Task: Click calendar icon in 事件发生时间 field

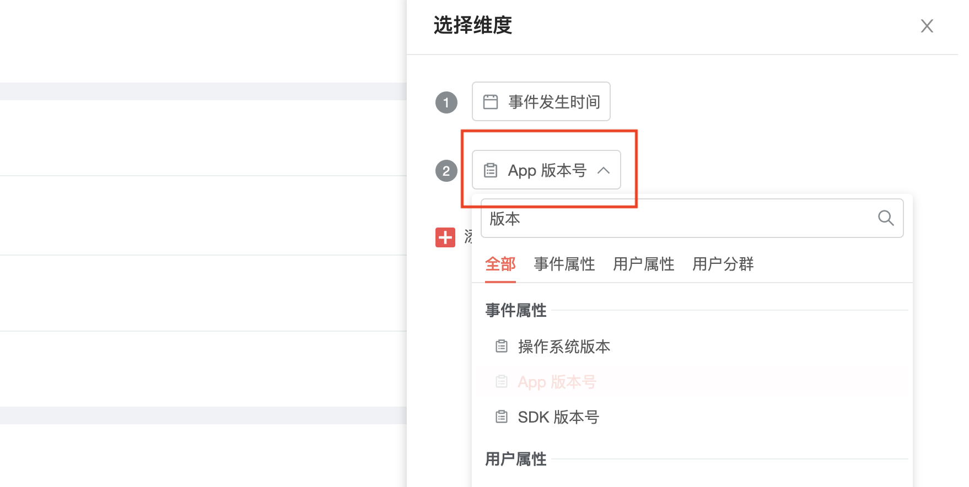Action: click(491, 102)
